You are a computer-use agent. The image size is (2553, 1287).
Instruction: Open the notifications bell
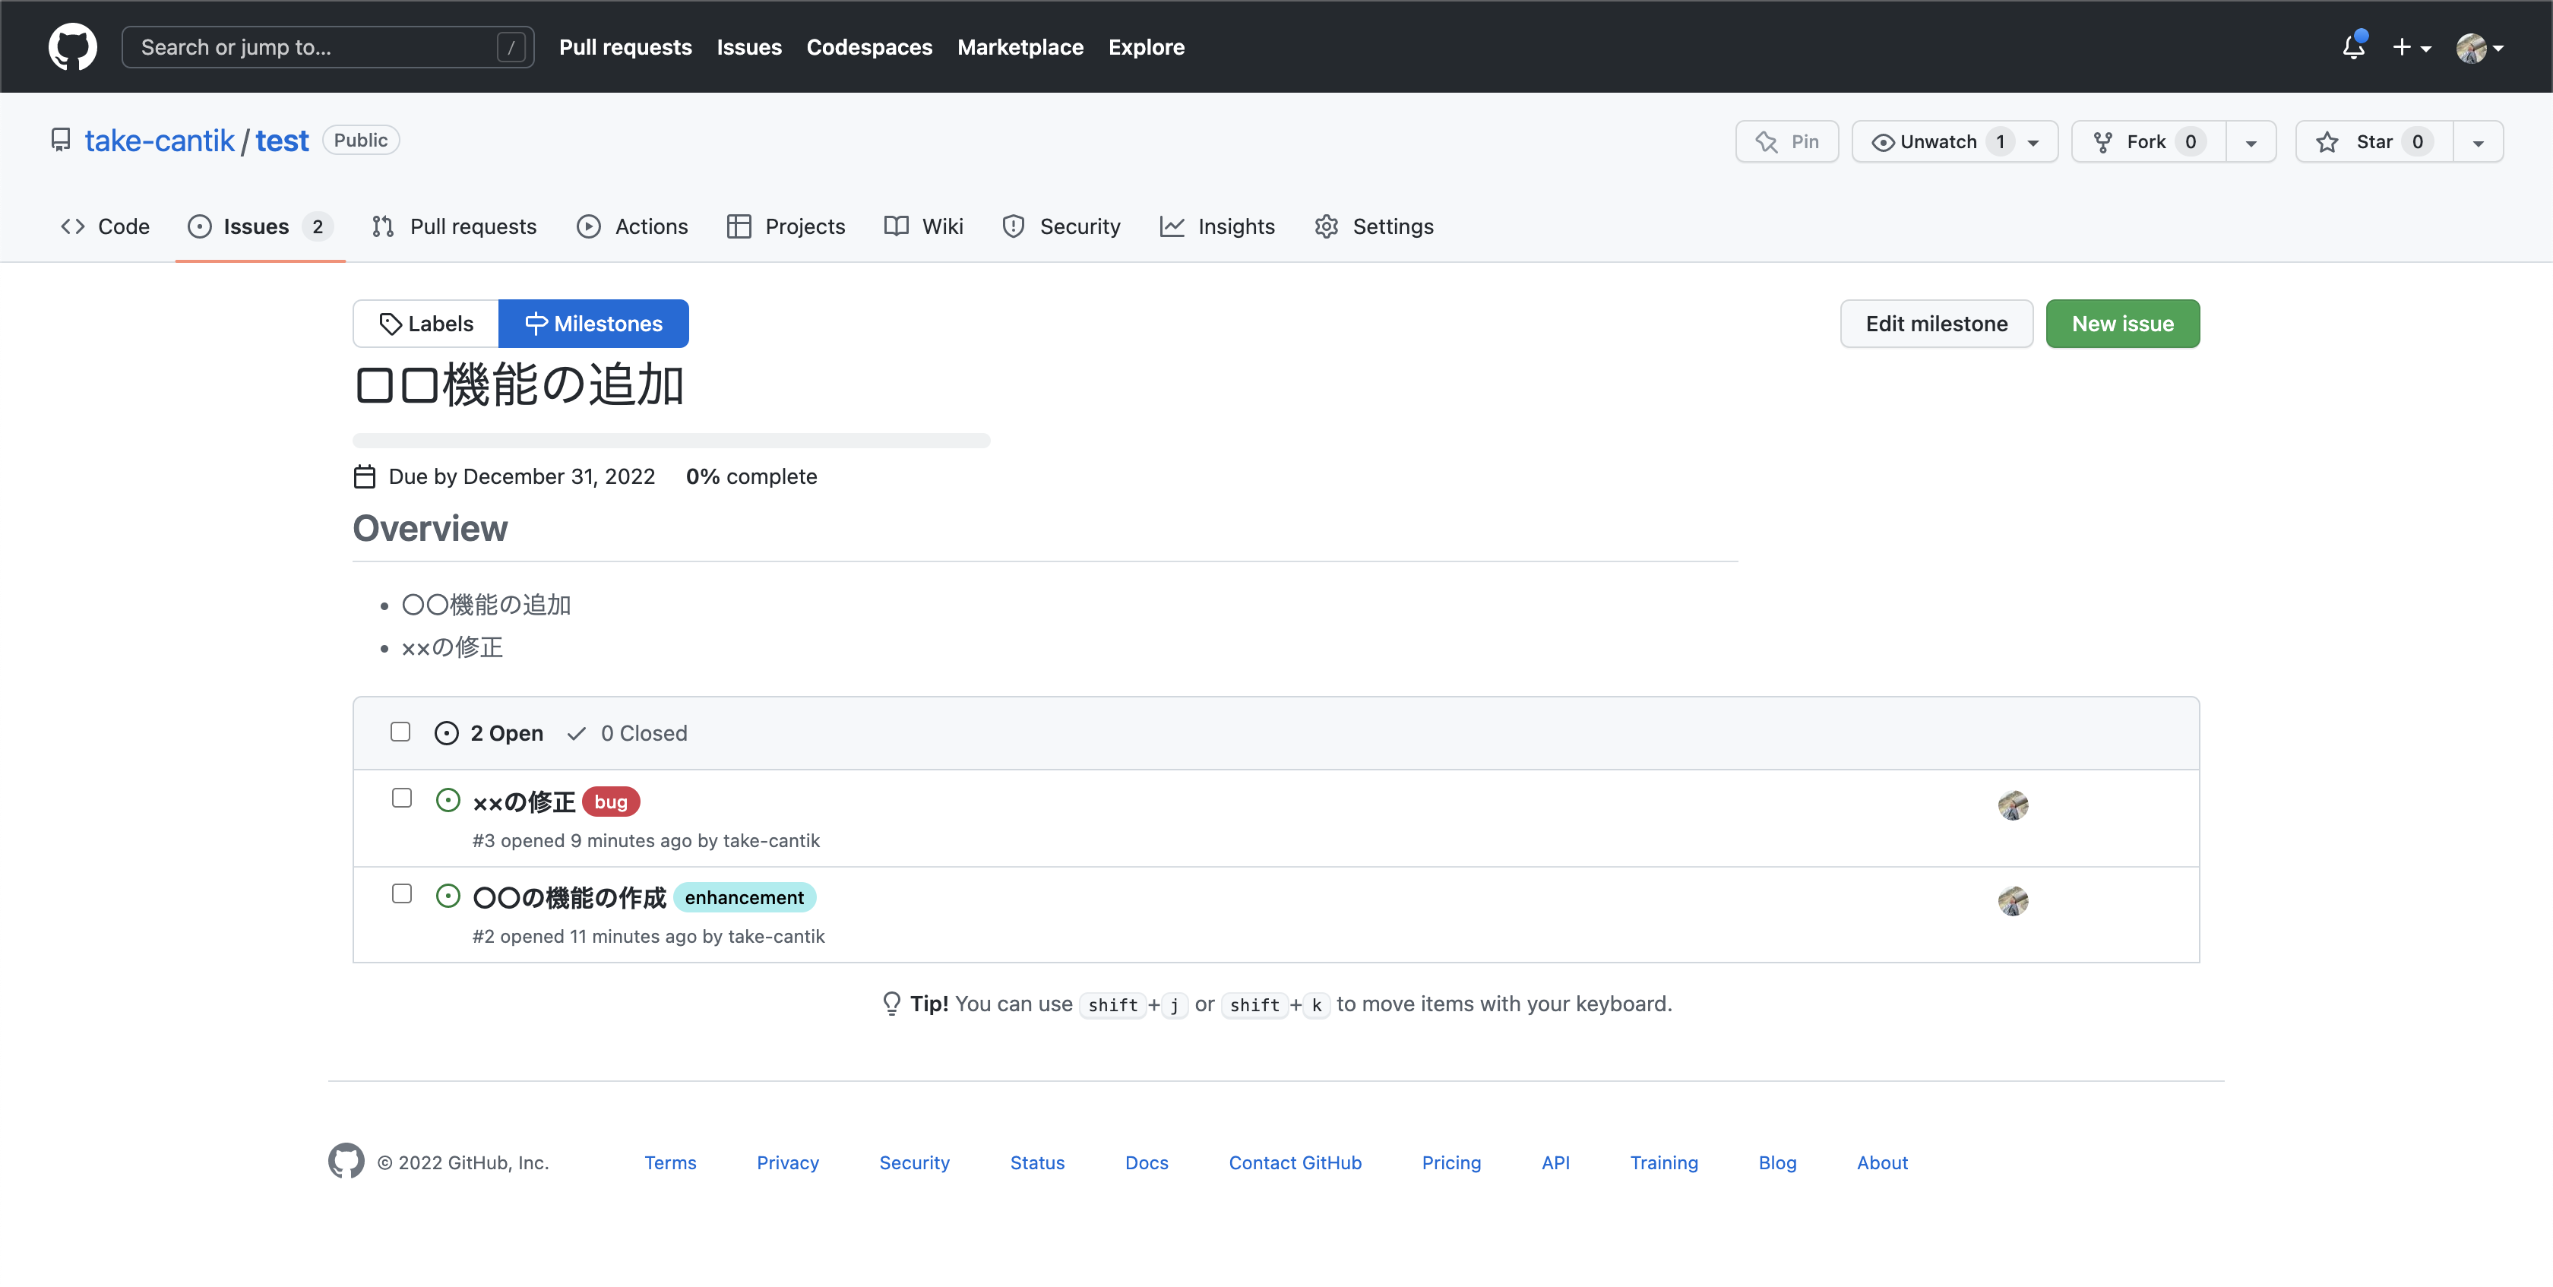pos(2353,46)
